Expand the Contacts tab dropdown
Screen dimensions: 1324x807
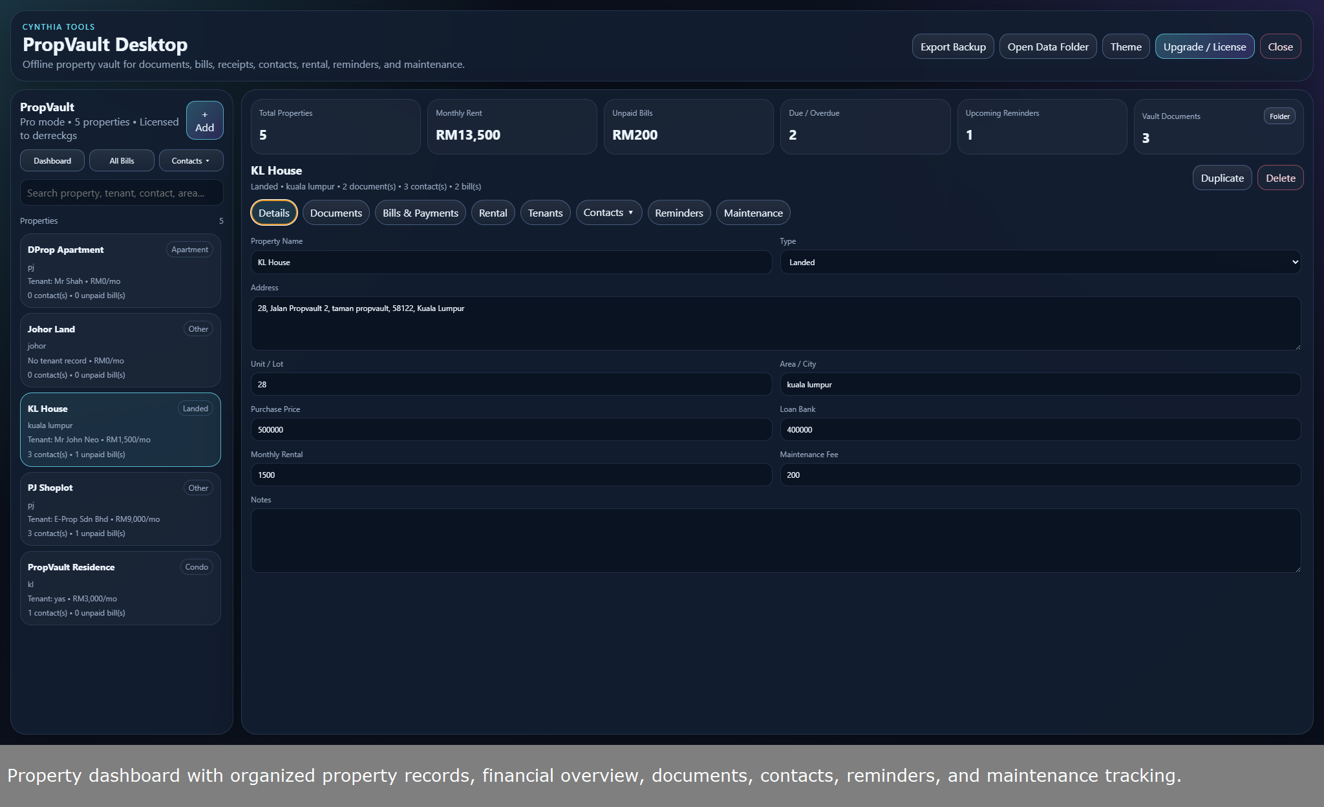[x=608, y=213]
